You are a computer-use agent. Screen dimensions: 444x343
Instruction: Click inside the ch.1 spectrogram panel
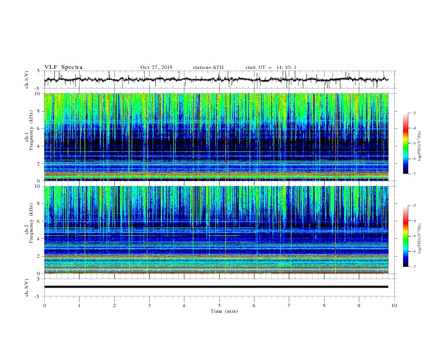(216, 137)
